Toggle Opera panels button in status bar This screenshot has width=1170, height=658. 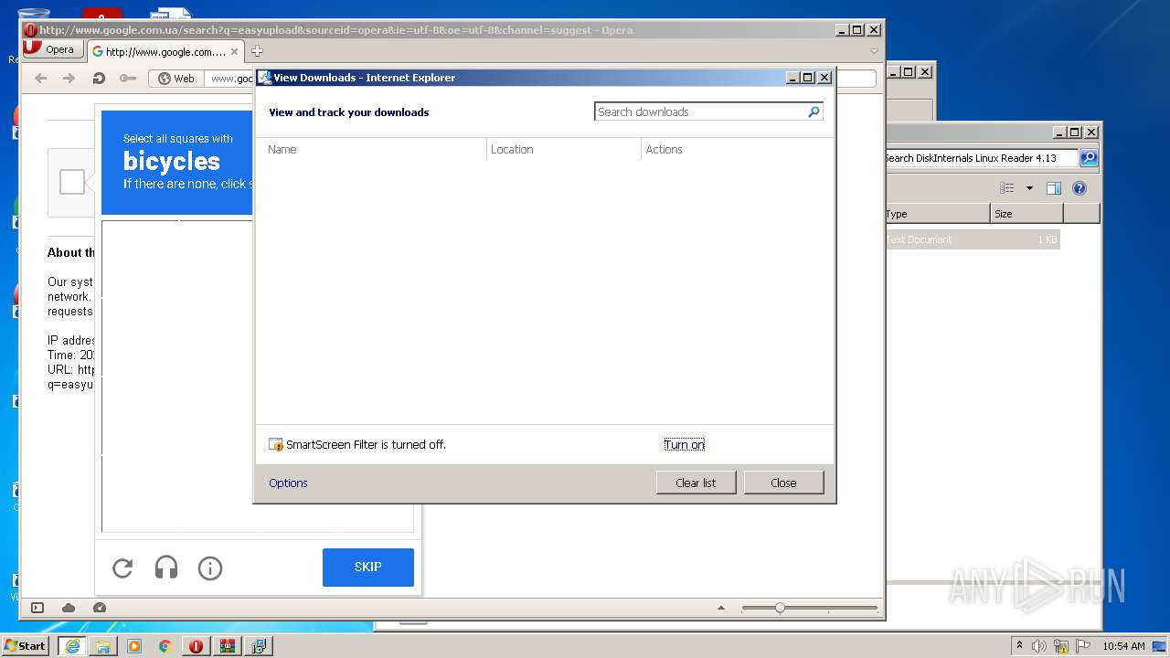(x=37, y=608)
